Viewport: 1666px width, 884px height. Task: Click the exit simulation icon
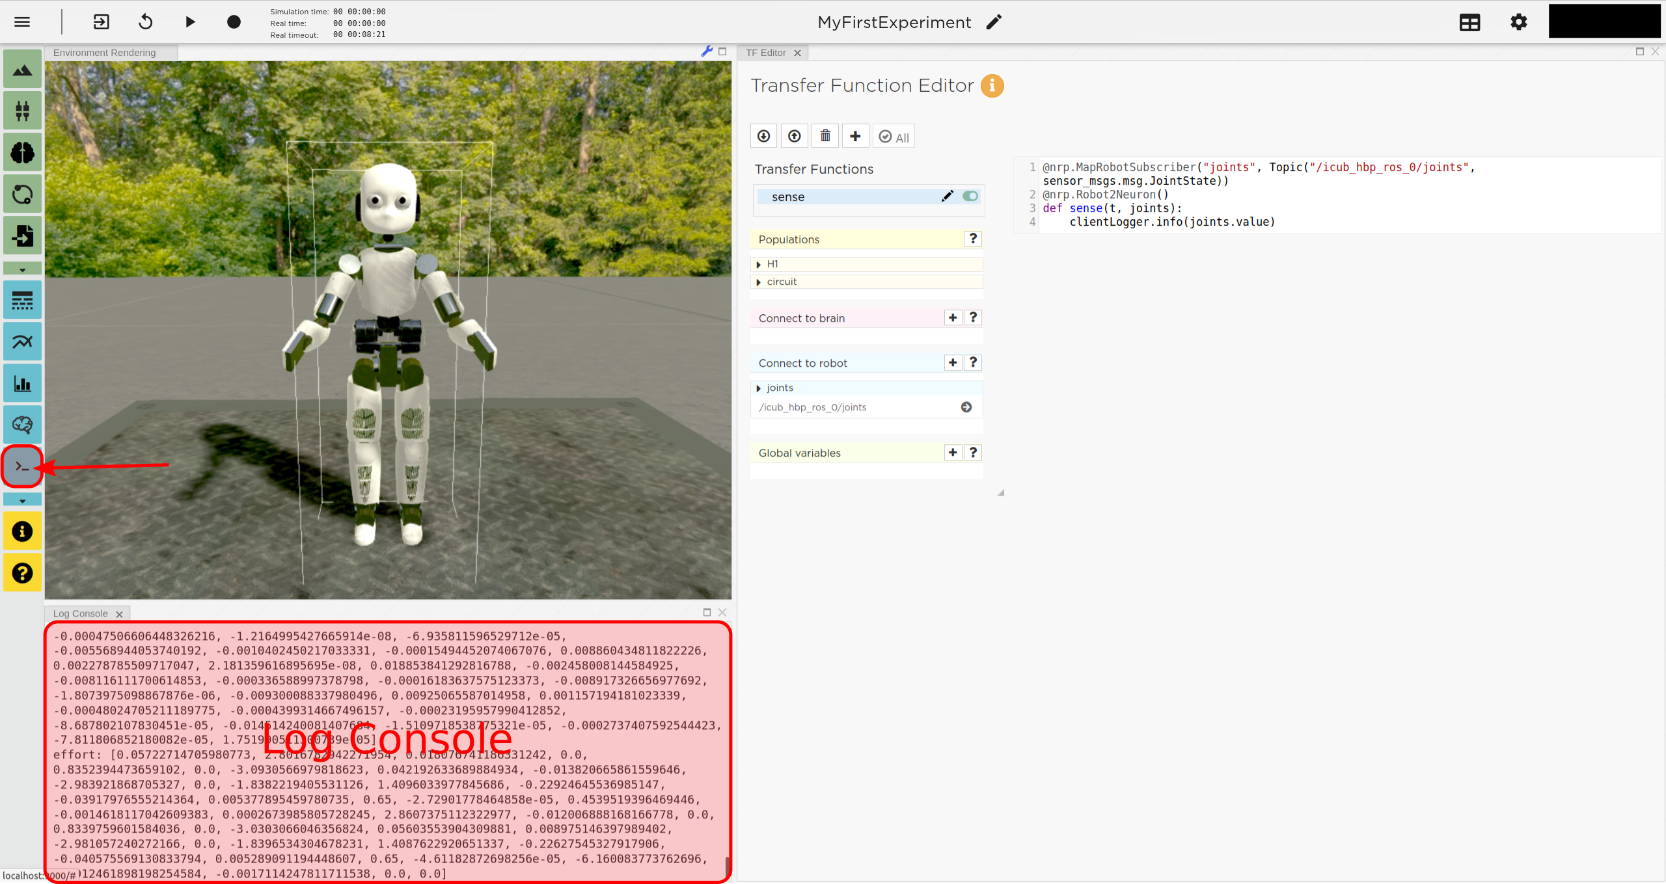102,22
